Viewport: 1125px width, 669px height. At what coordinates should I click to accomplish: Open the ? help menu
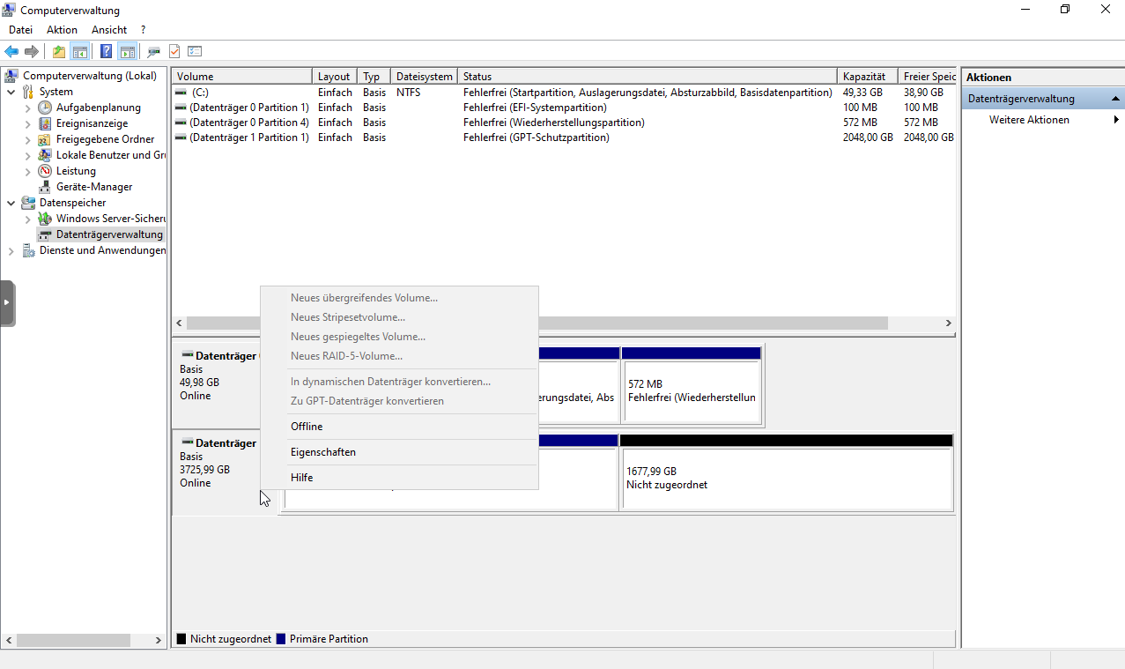tap(144, 30)
